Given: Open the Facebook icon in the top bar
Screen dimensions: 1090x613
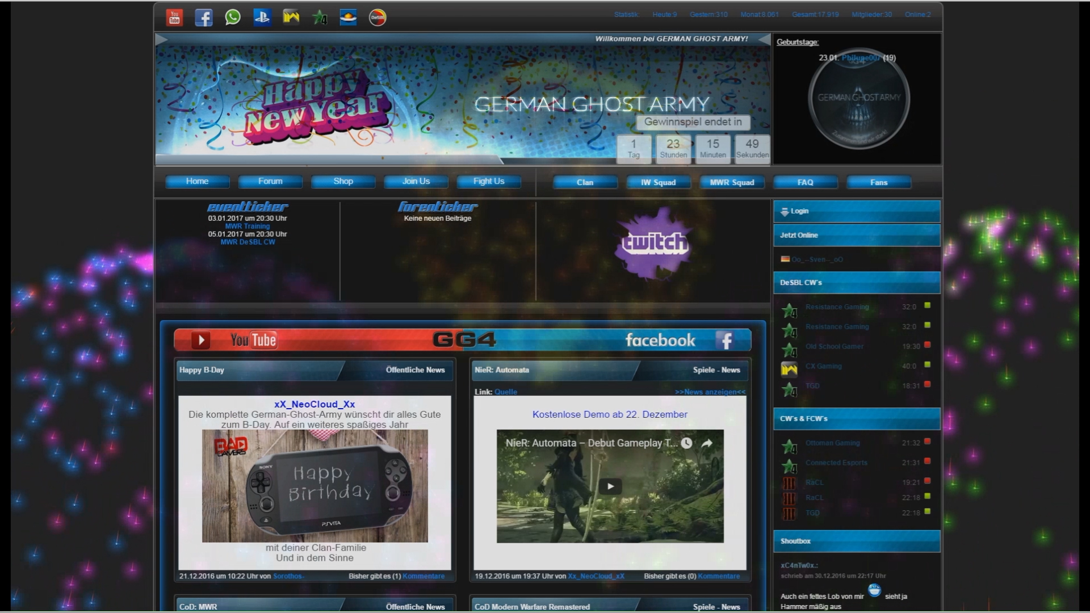Looking at the screenshot, I should [204, 18].
